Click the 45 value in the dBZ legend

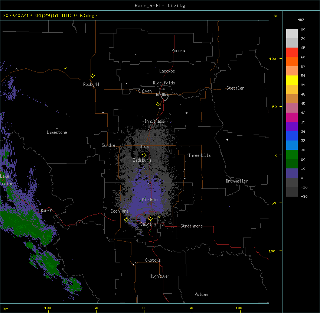pyautogui.click(x=303, y=104)
